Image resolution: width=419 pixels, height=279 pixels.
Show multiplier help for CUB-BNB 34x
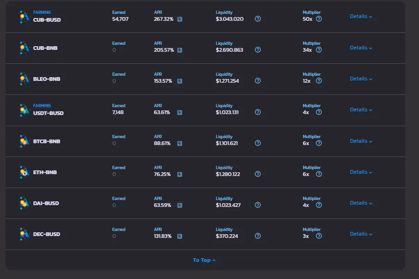click(319, 50)
